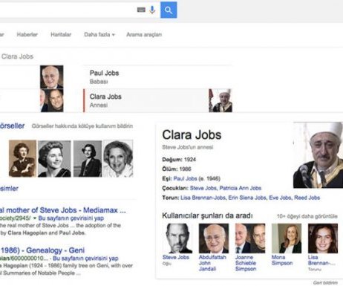Select Clara Jobs Annesi list entry
Screen dimensions: 343x286
click(x=157, y=100)
